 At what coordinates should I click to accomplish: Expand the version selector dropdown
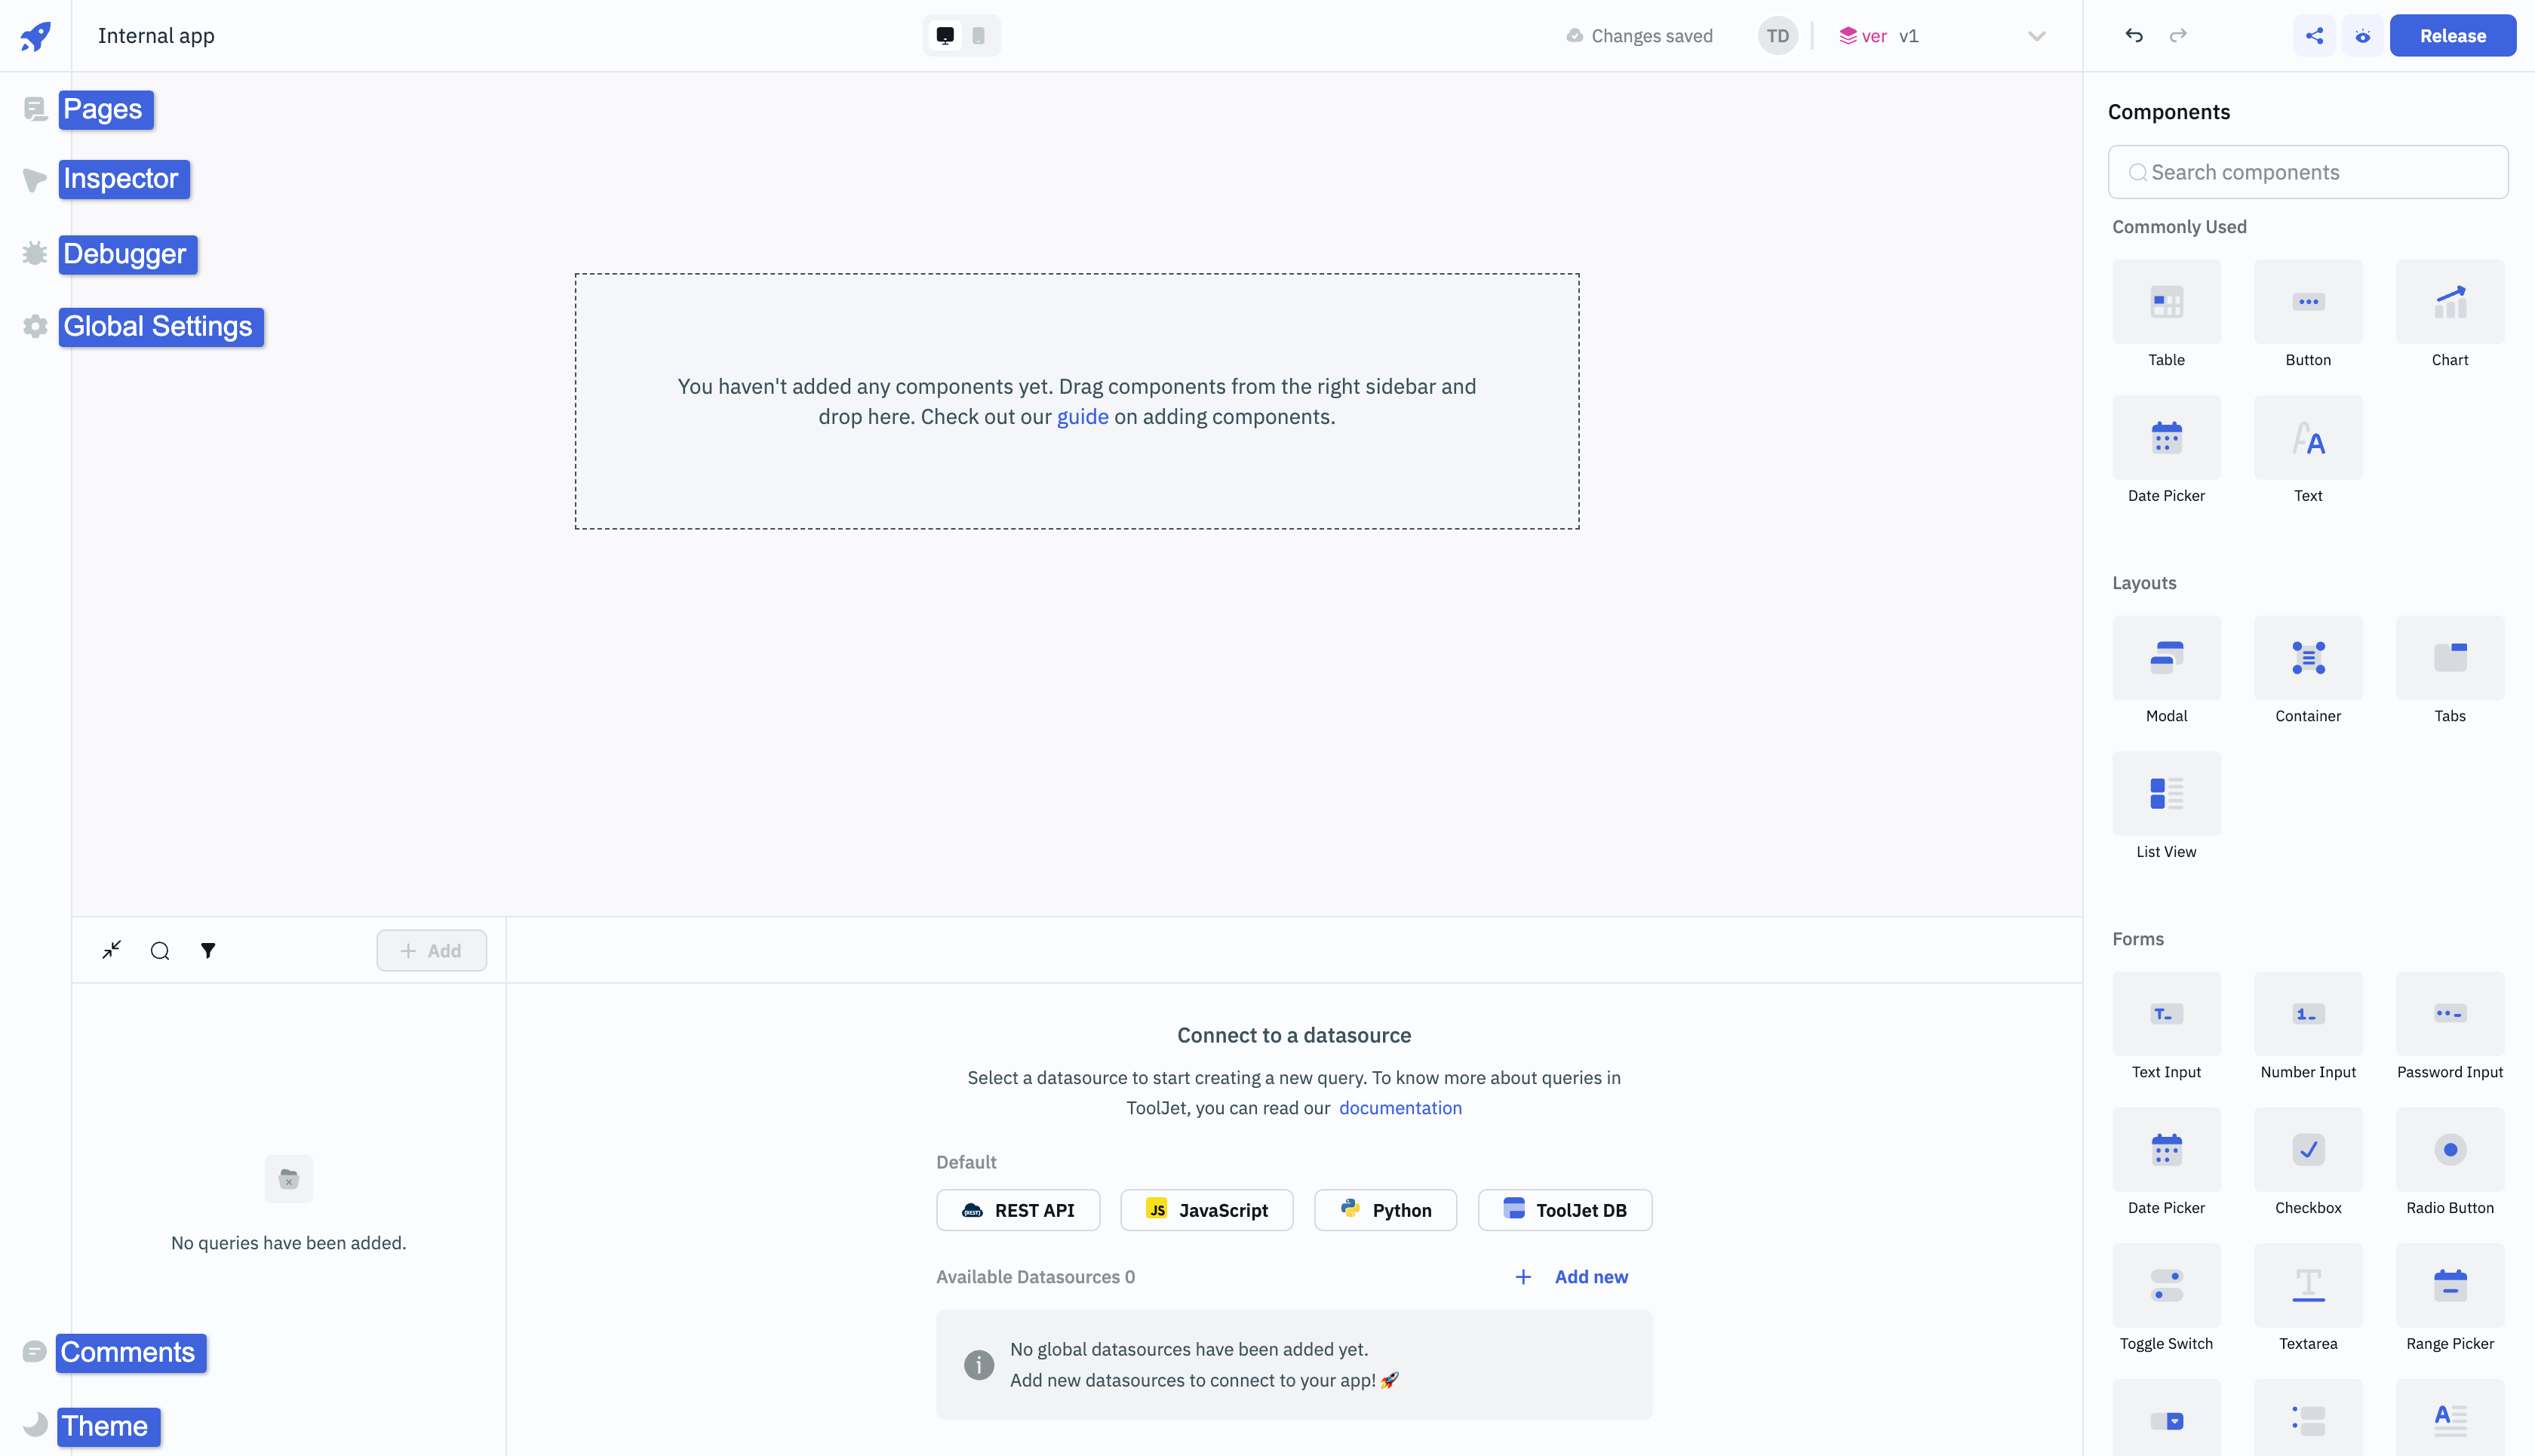point(2036,35)
